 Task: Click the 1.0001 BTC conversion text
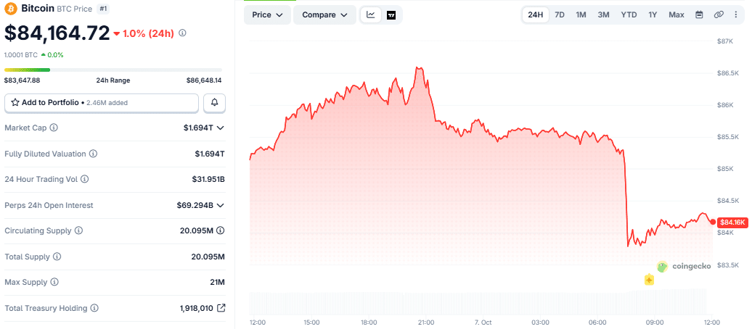[x=21, y=54]
